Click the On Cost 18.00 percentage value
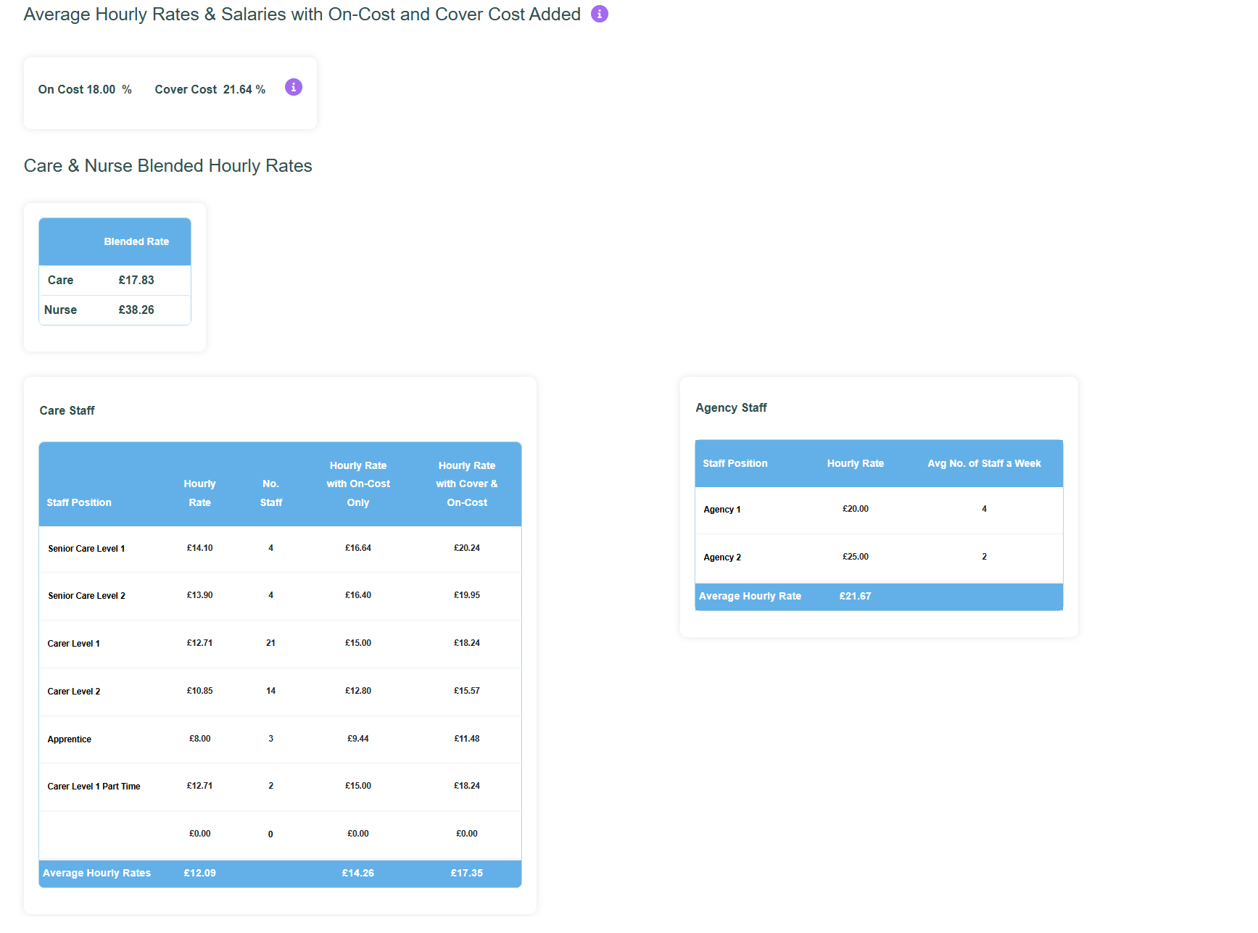 (101, 89)
